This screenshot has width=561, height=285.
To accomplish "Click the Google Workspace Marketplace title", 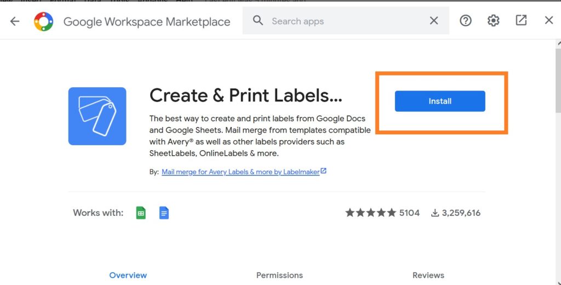I will (147, 22).
